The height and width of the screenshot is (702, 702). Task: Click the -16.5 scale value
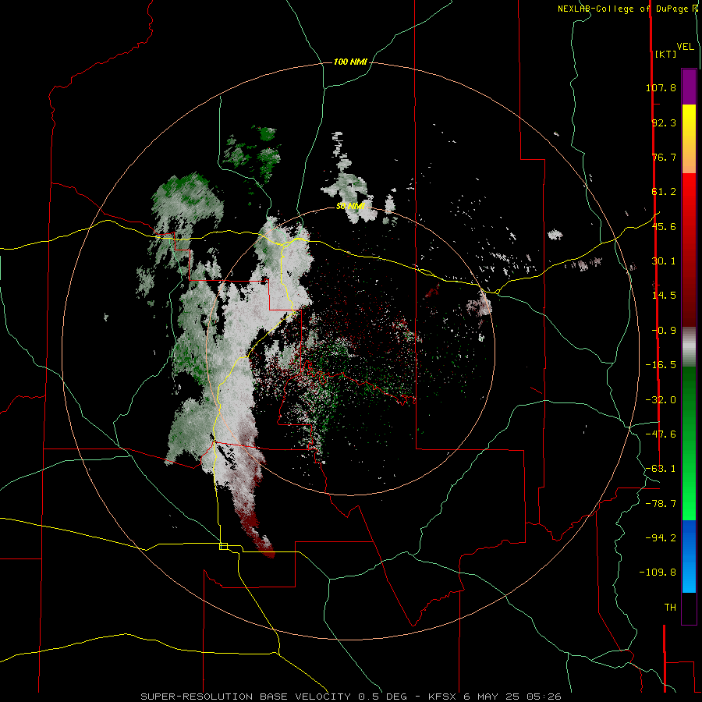pyautogui.click(x=661, y=365)
